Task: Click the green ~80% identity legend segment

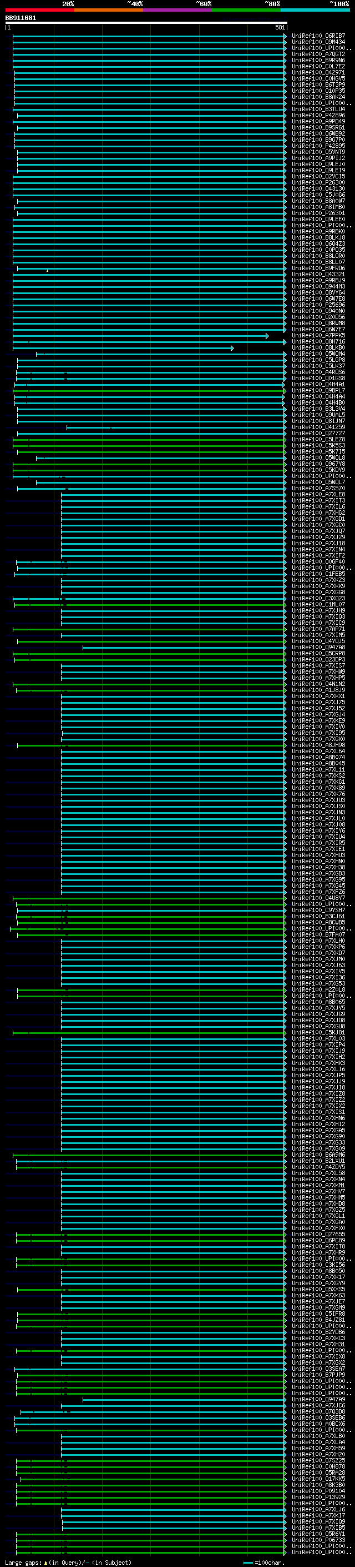Action: pyautogui.click(x=246, y=10)
